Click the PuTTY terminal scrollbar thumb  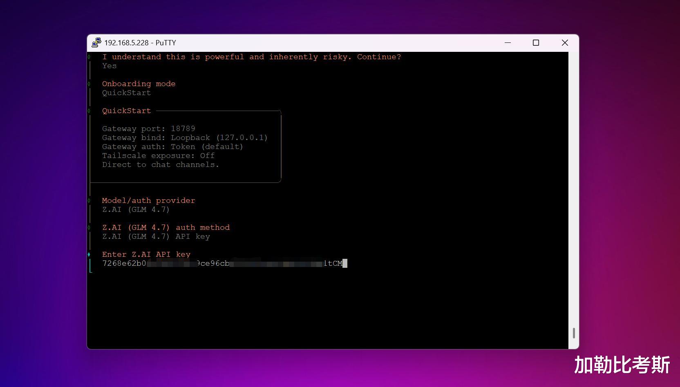click(x=574, y=333)
